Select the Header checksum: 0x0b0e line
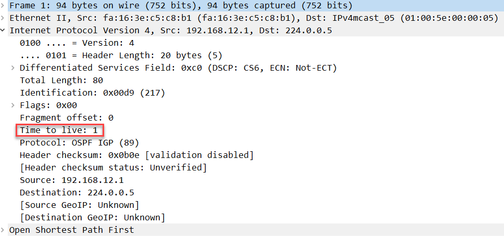This screenshot has width=504, height=238. 136,155
